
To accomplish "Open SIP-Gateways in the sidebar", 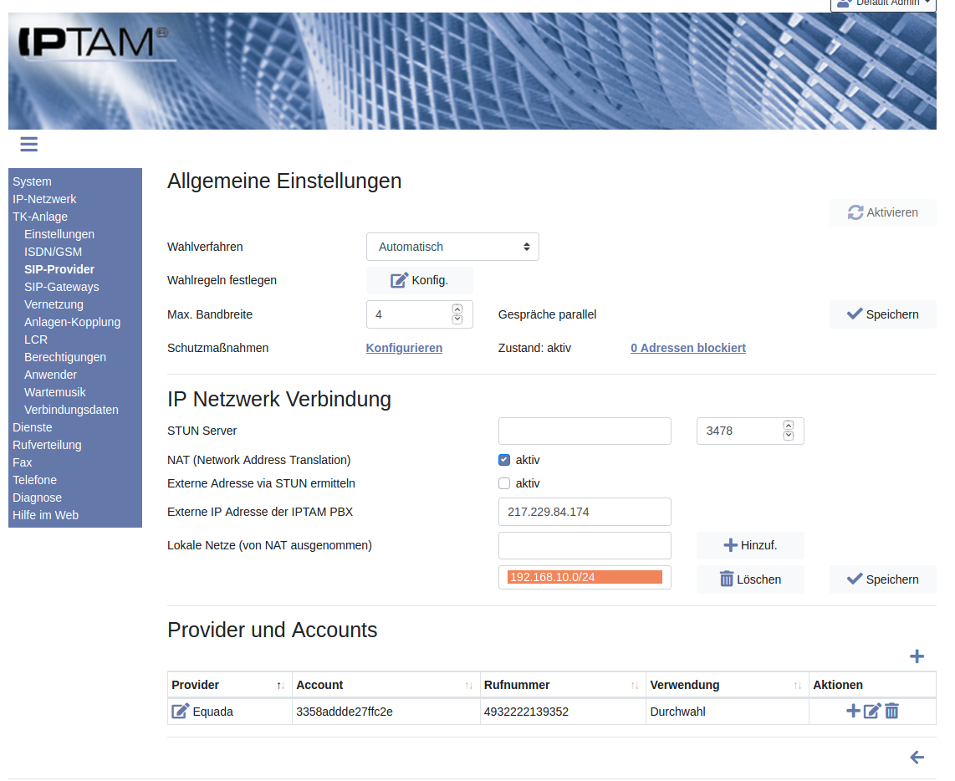I will [61, 287].
